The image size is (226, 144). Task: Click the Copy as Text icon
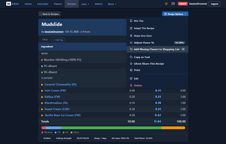click(x=131, y=57)
